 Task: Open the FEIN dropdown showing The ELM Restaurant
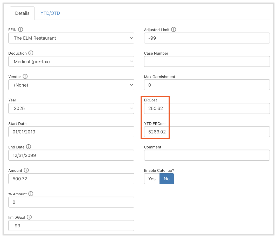click(71, 38)
